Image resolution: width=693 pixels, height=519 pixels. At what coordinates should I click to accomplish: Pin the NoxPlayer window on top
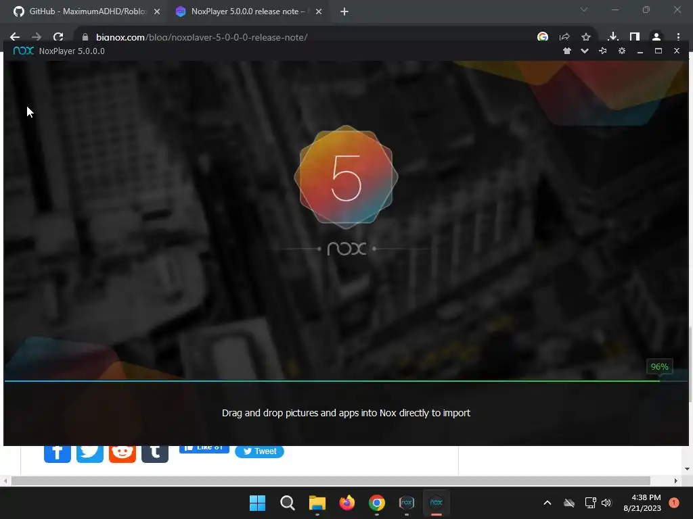tap(603, 51)
